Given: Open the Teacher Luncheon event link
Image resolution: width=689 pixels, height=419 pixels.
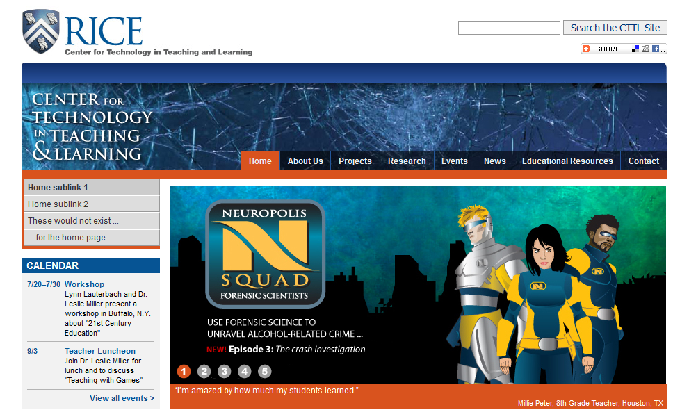Looking at the screenshot, I should pyautogui.click(x=100, y=351).
